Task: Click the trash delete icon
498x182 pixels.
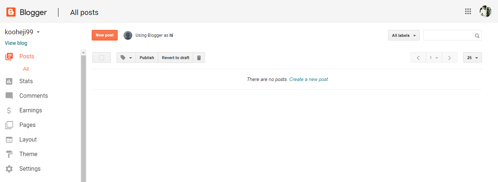Action: tap(199, 58)
